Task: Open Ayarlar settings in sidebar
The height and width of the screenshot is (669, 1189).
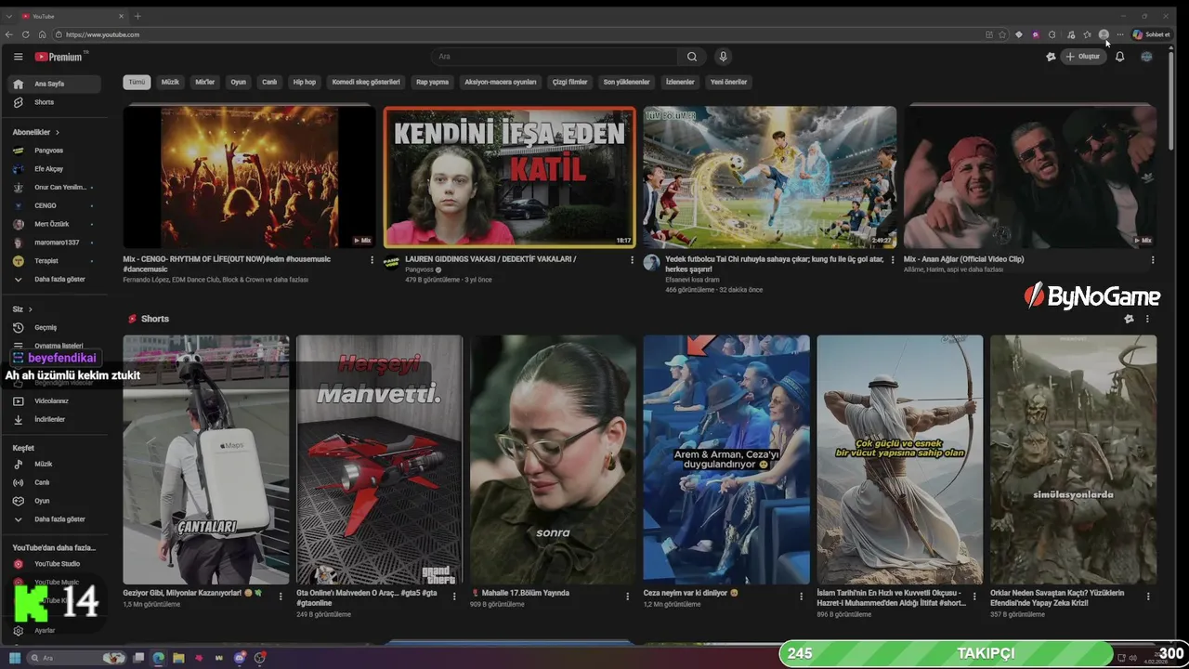Action: click(56, 630)
